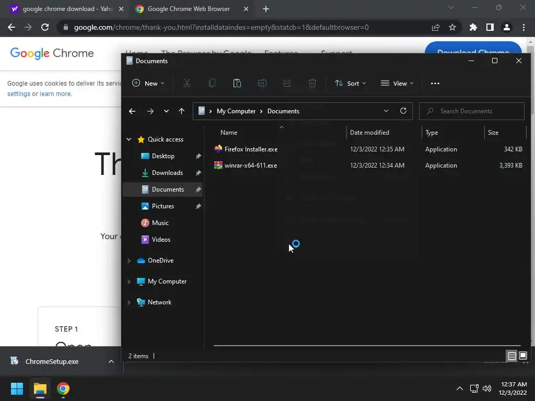
Task: Open the Sort dropdown in Explorer
Action: pos(351,83)
